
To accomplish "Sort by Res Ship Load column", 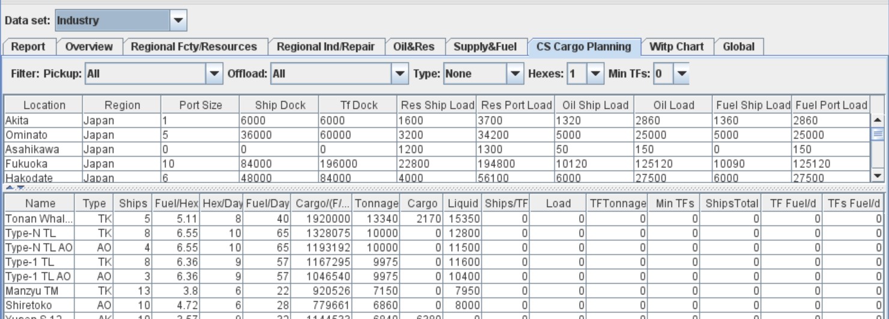I will tap(437, 105).
